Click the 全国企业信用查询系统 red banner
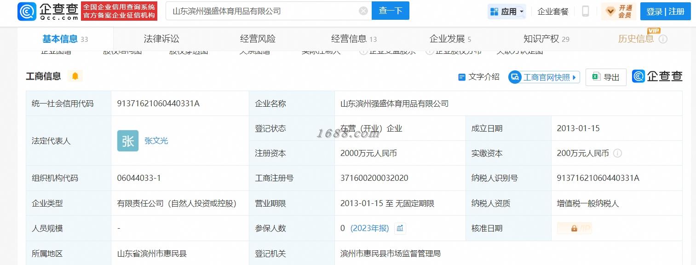 (119, 11)
